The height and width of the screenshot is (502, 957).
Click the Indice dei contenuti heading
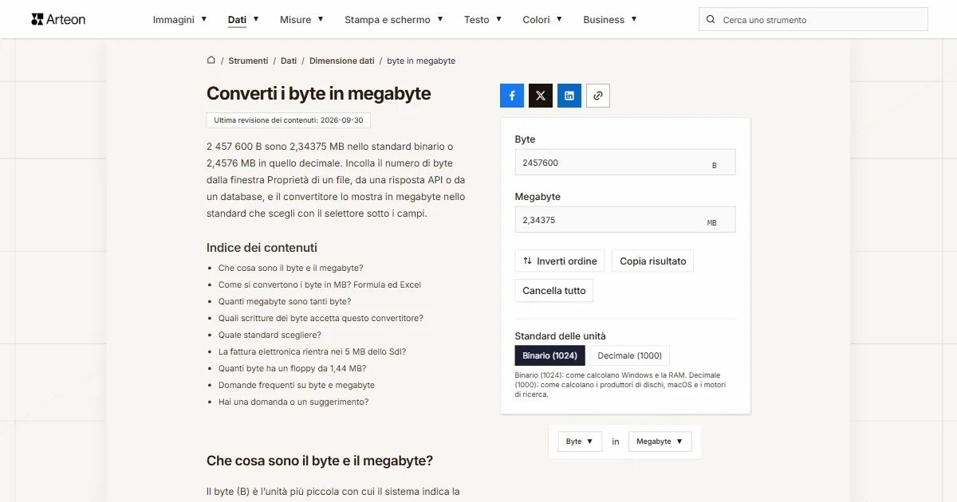pyautogui.click(x=262, y=247)
